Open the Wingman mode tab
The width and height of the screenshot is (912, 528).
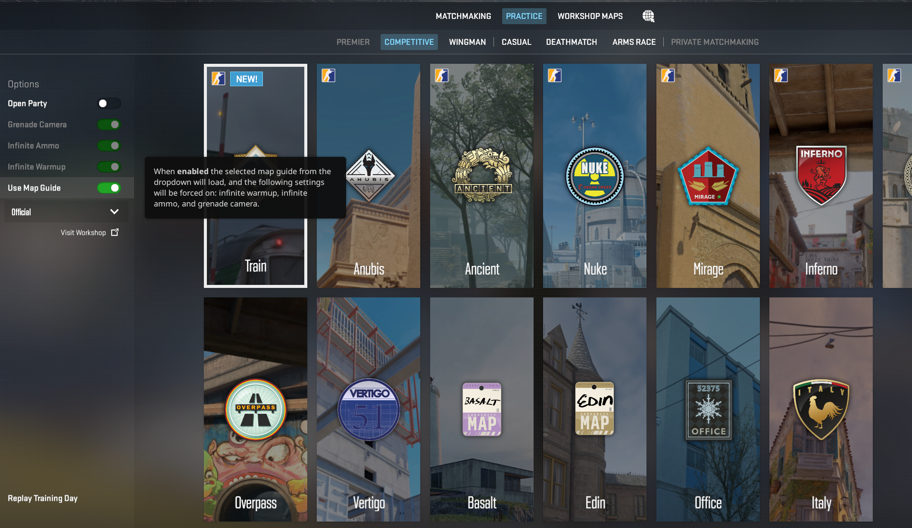[x=467, y=42]
